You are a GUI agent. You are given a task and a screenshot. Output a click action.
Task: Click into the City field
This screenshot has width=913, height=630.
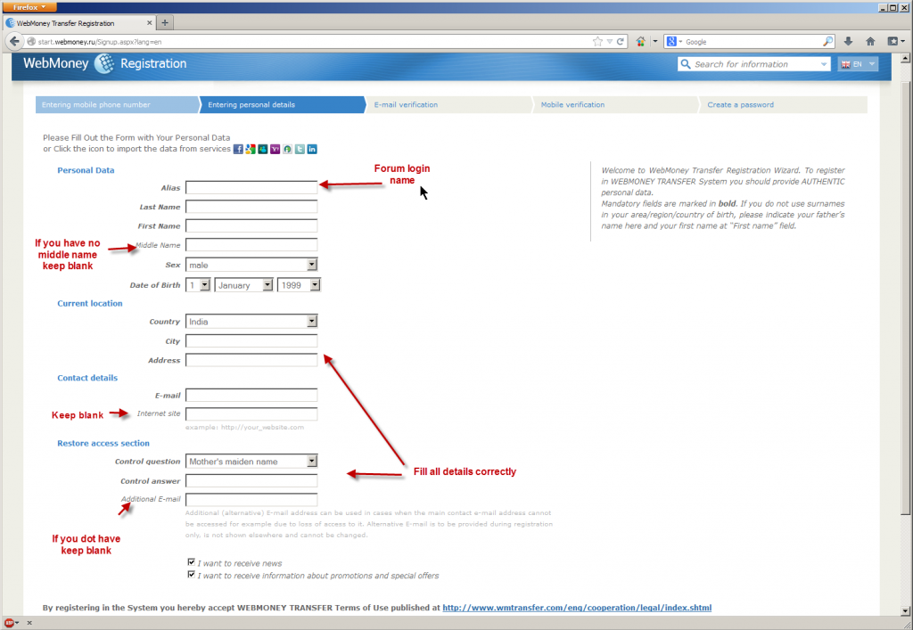251,341
